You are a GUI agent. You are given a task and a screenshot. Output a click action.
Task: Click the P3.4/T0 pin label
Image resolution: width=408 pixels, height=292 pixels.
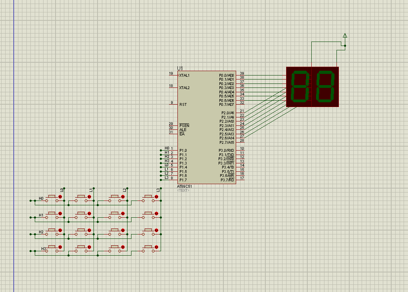(x=228, y=167)
